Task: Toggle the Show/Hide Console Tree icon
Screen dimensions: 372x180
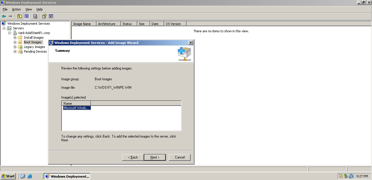Action: (x=27, y=16)
